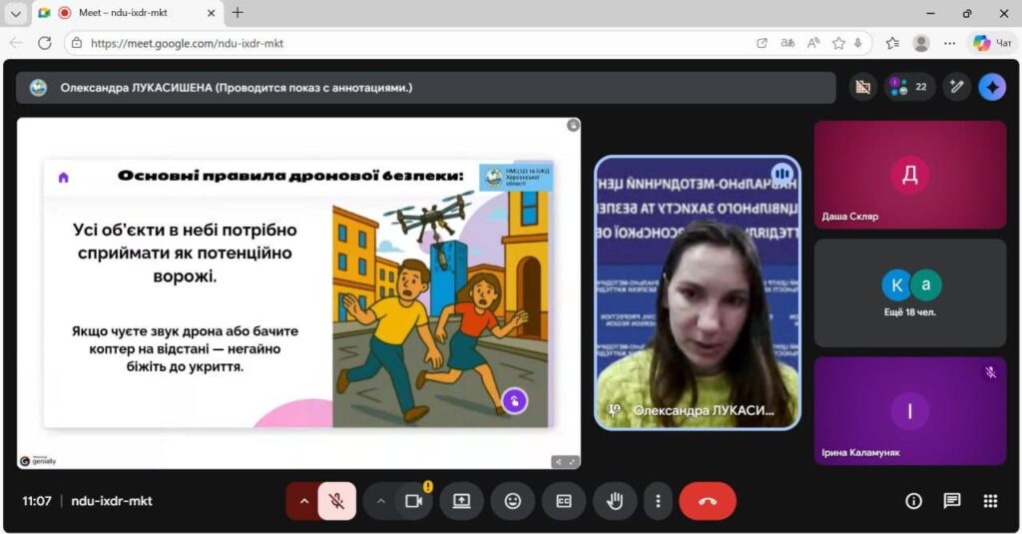Unmute the microphone in the call bar
This screenshot has height=534, width=1022.
pyautogui.click(x=337, y=501)
